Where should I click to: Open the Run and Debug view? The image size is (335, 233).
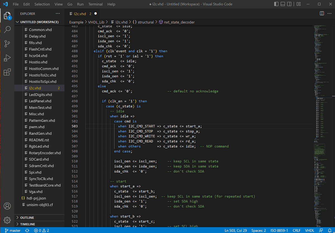7,58
